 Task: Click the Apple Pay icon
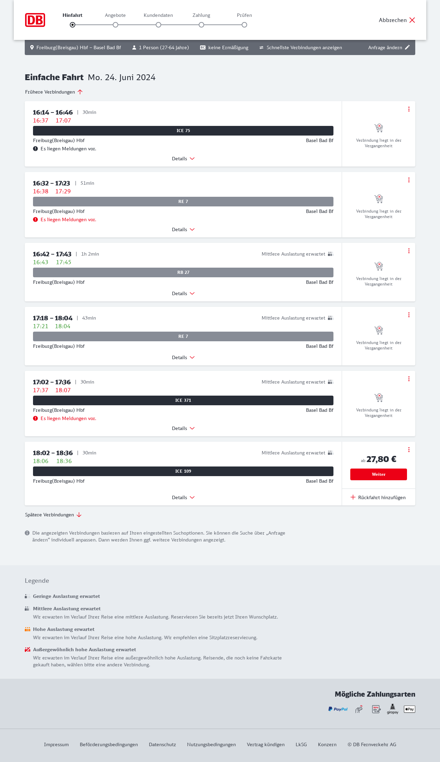(409, 709)
